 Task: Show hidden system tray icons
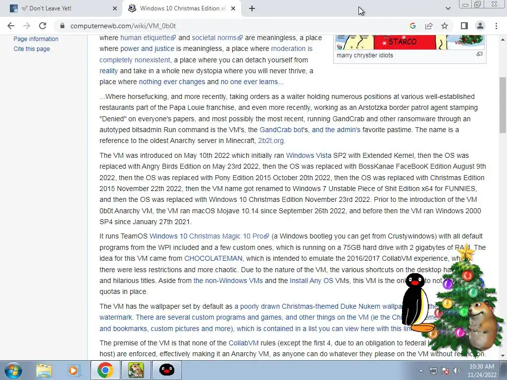coord(421,371)
